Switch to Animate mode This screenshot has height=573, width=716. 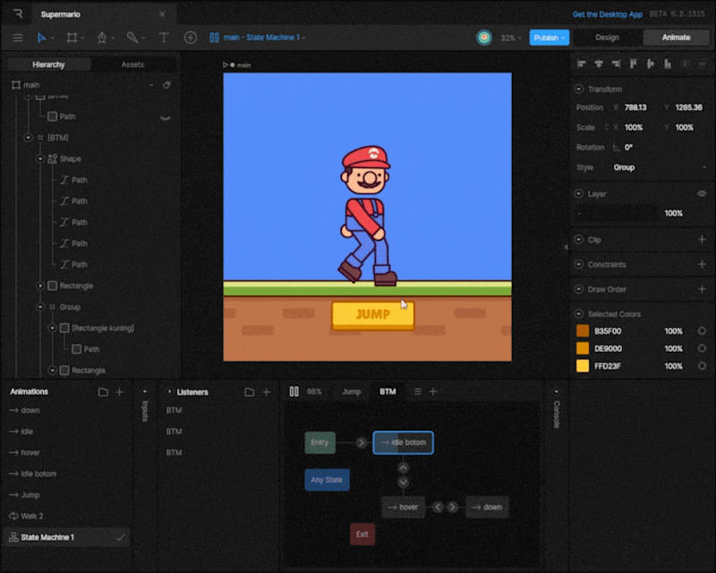pyautogui.click(x=676, y=38)
